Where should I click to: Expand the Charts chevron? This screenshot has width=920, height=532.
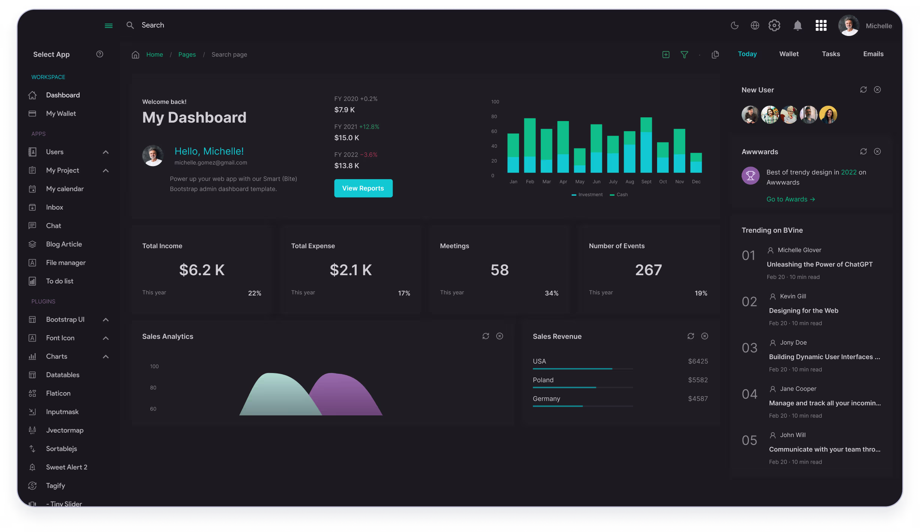106,357
